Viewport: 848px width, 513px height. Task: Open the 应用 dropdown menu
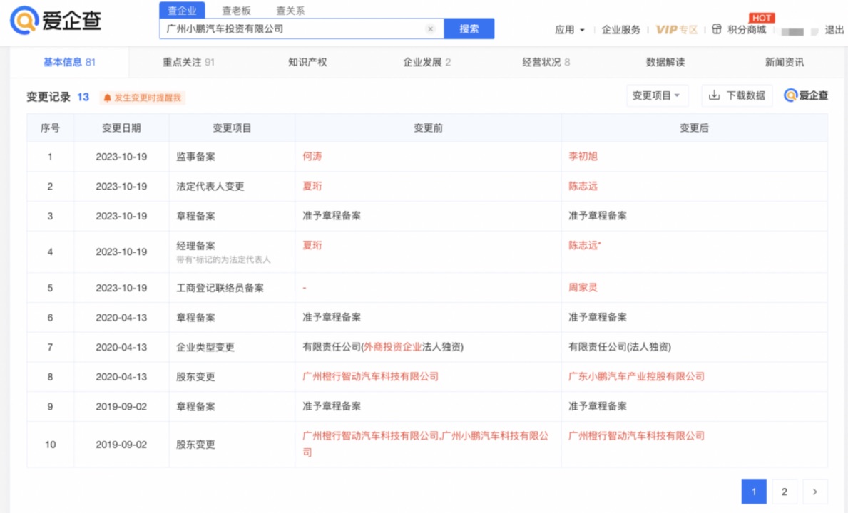(569, 30)
